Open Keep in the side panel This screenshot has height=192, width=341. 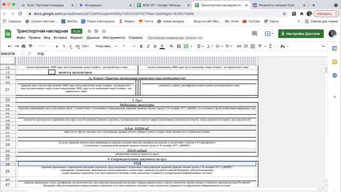click(335, 62)
